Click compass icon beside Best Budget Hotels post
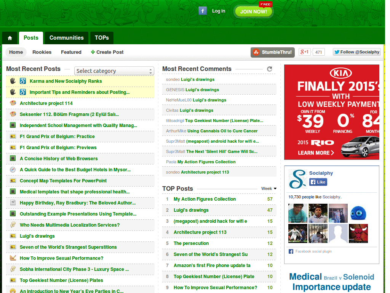The height and width of the screenshot is (293, 390). (13, 169)
